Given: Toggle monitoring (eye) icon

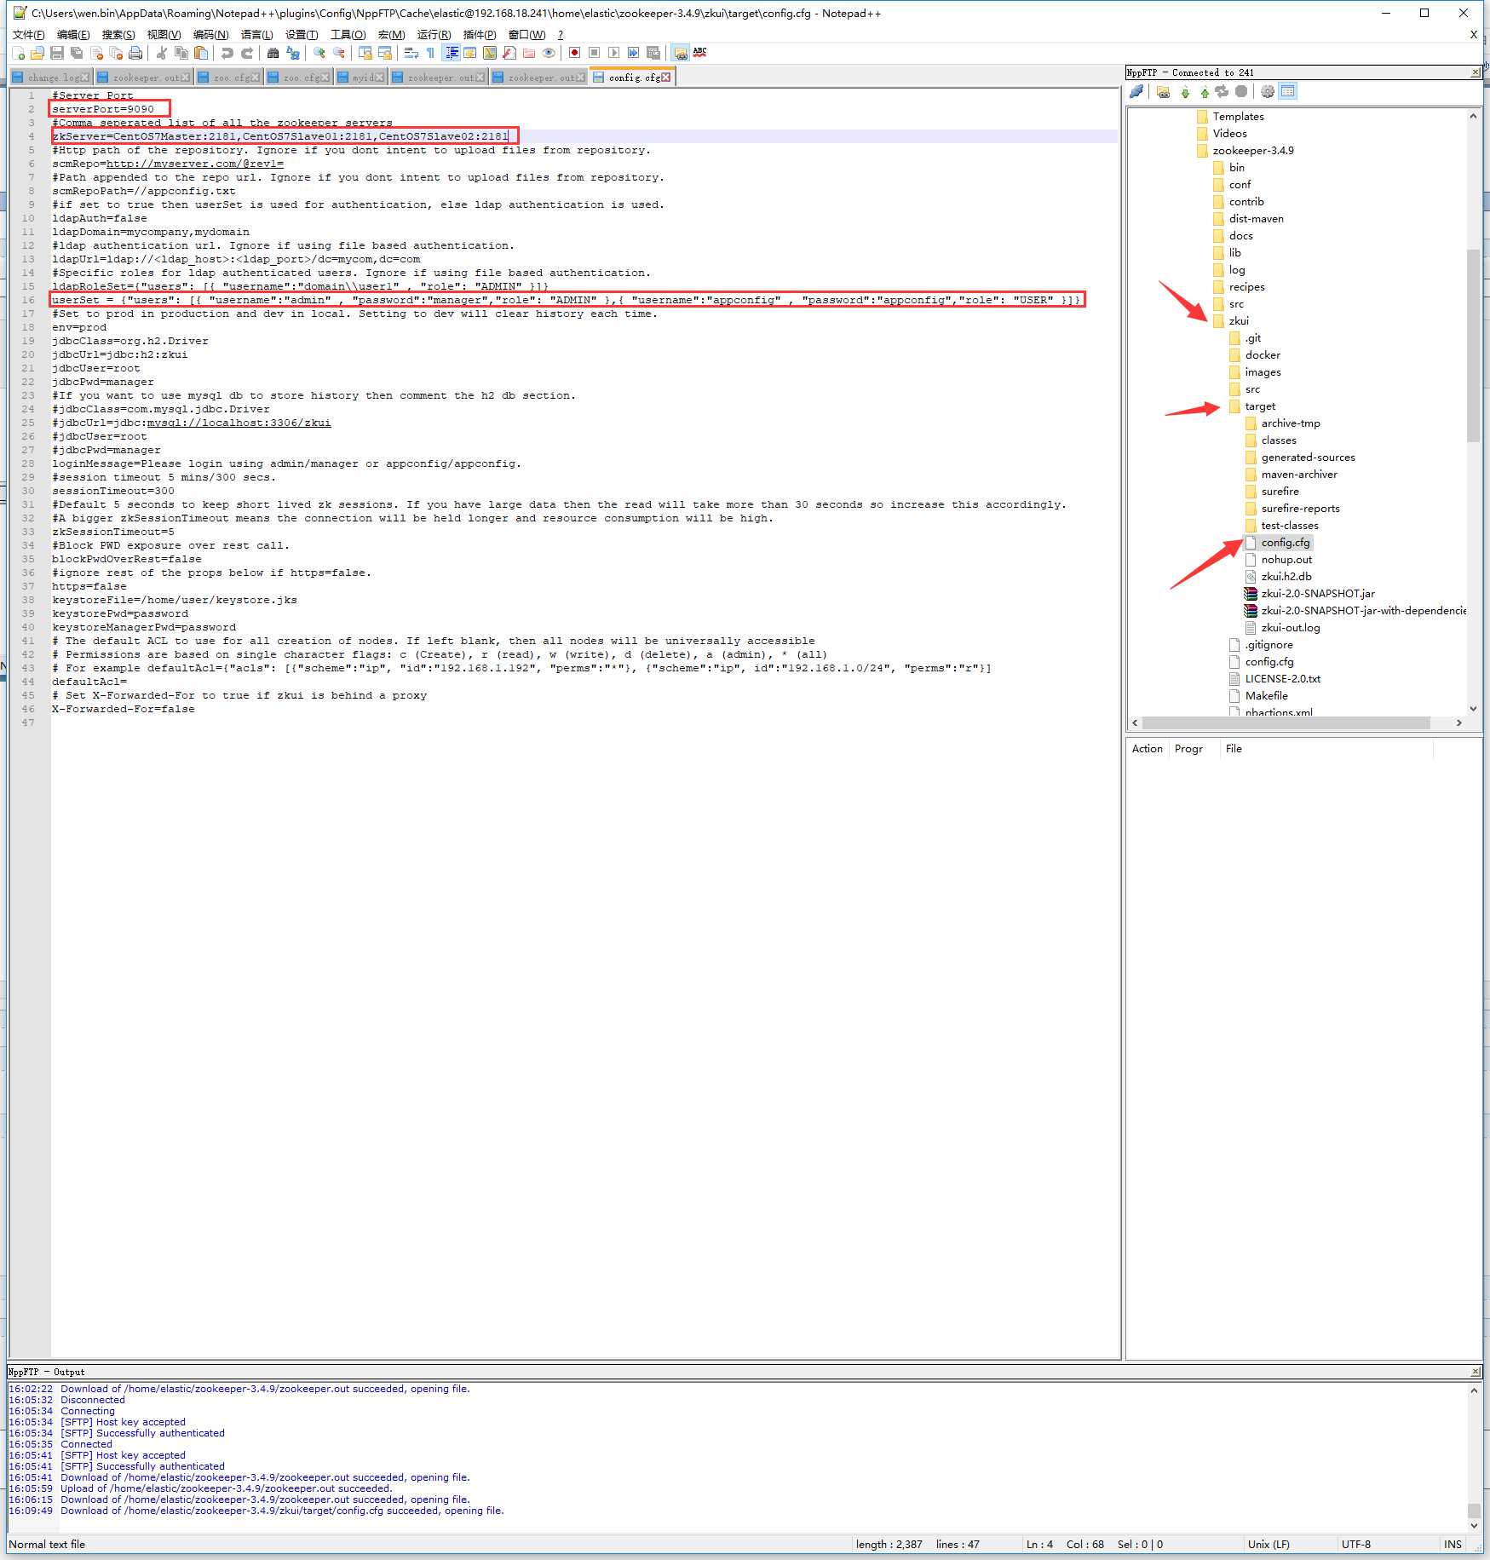Looking at the screenshot, I should pos(549,53).
